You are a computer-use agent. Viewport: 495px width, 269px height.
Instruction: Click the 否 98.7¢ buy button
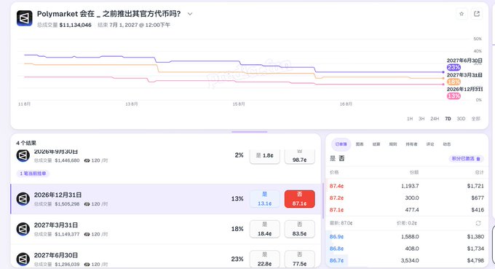(300, 156)
